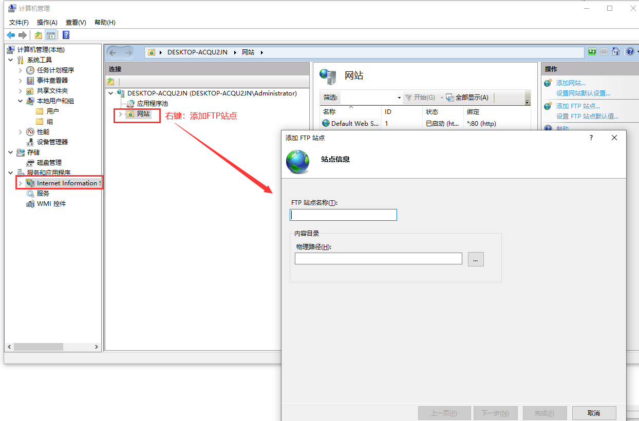Click the 设备管理器 icon in the tree

[31, 142]
